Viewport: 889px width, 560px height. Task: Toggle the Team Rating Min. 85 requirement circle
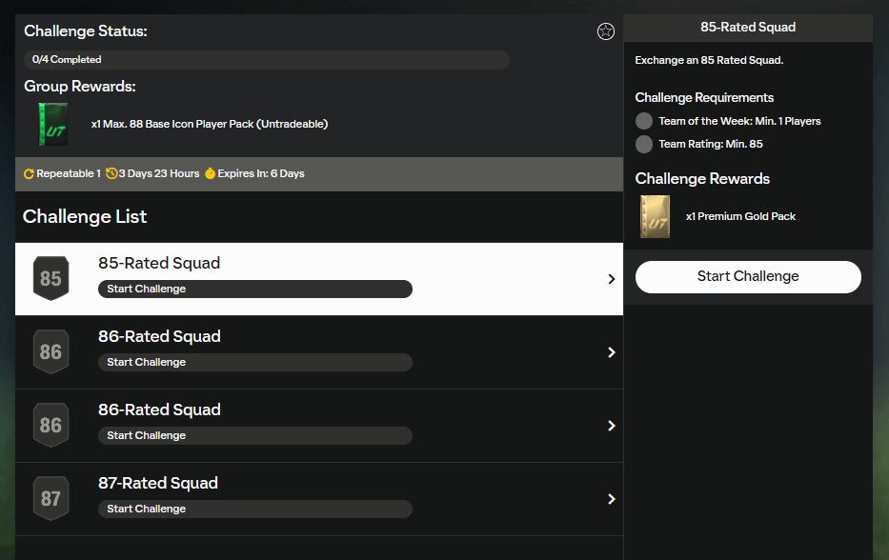coord(644,144)
